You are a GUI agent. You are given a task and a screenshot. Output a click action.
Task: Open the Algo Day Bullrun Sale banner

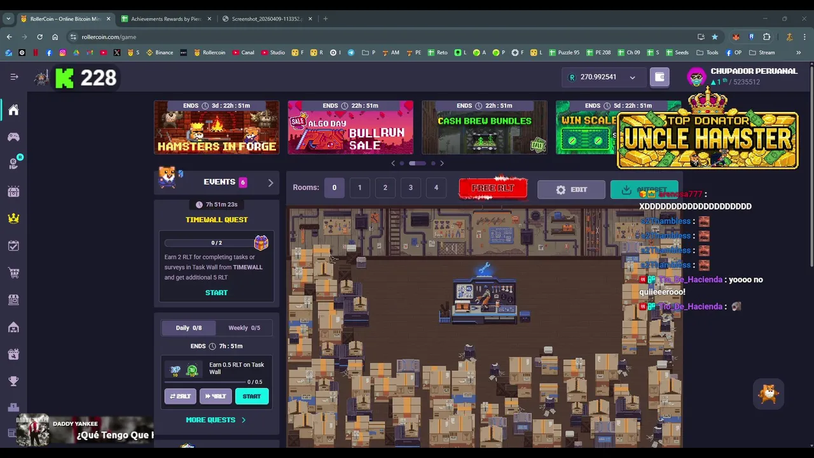[350, 127]
